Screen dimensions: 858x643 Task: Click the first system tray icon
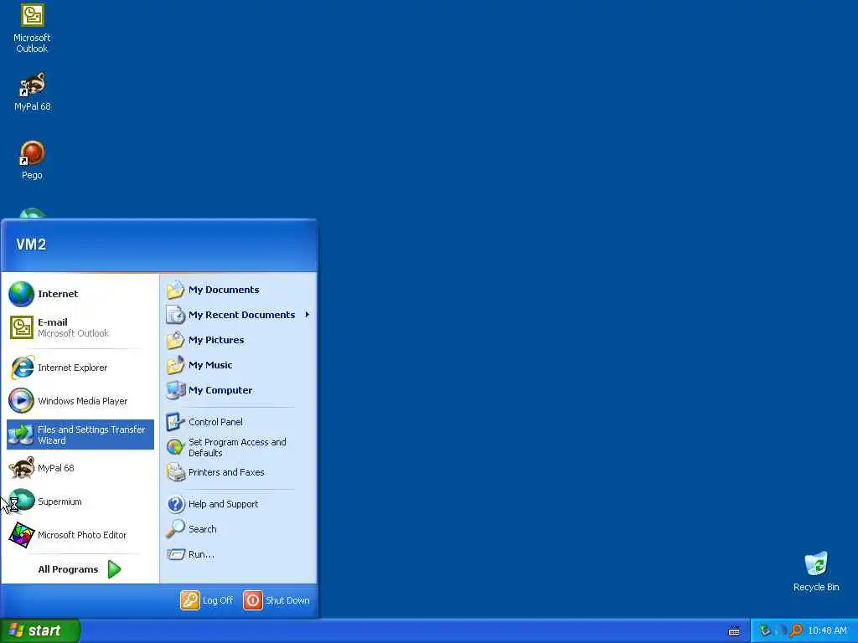point(765,630)
